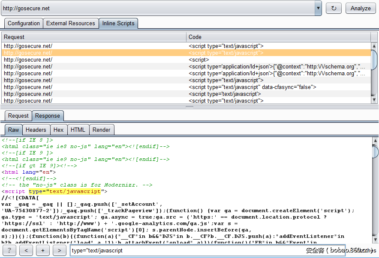Screen dimensions: 379x258
Task: Open the URL dropdown arrow
Action: [318, 8]
